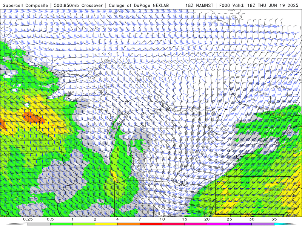The height and width of the screenshot is (226, 302).
Task: Click the "College of DuPage NEXLAB" label
Action: pos(139,5)
